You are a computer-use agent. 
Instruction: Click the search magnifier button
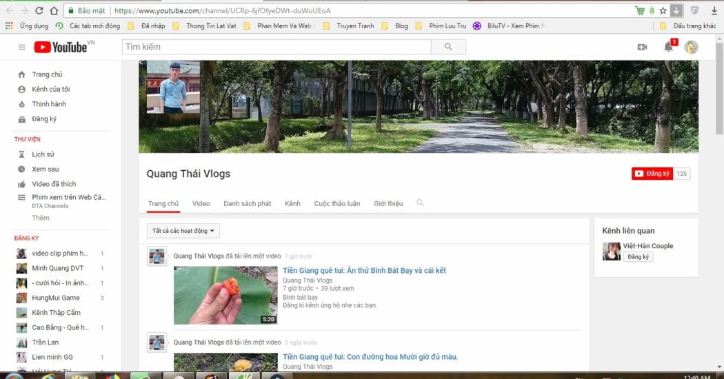pyautogui.click(x=448, y=47)
